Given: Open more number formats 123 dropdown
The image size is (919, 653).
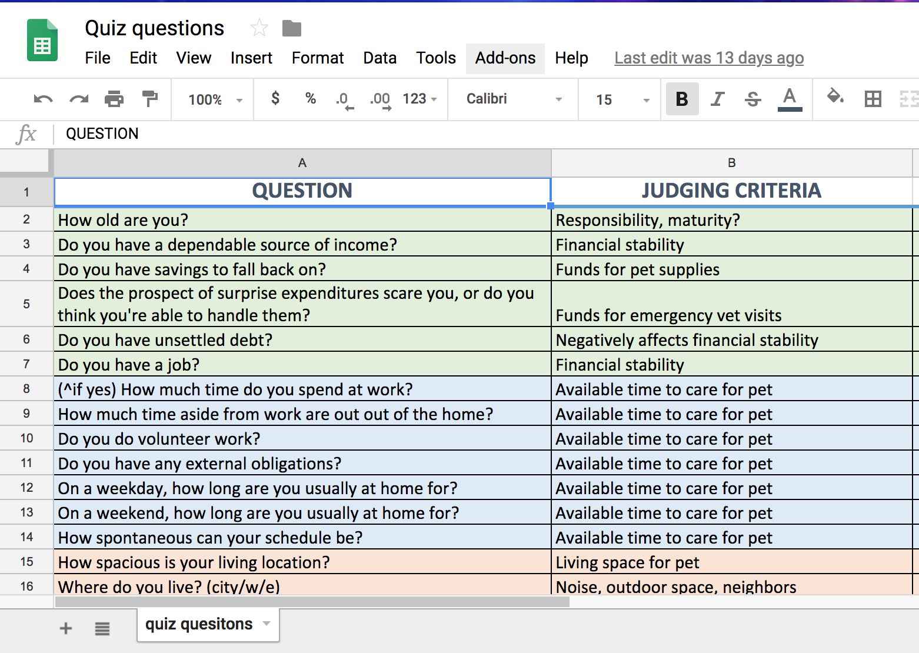Looking at the screenshot, I should 419,99.
